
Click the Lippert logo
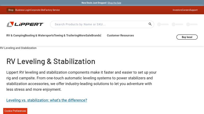[25, 24]
